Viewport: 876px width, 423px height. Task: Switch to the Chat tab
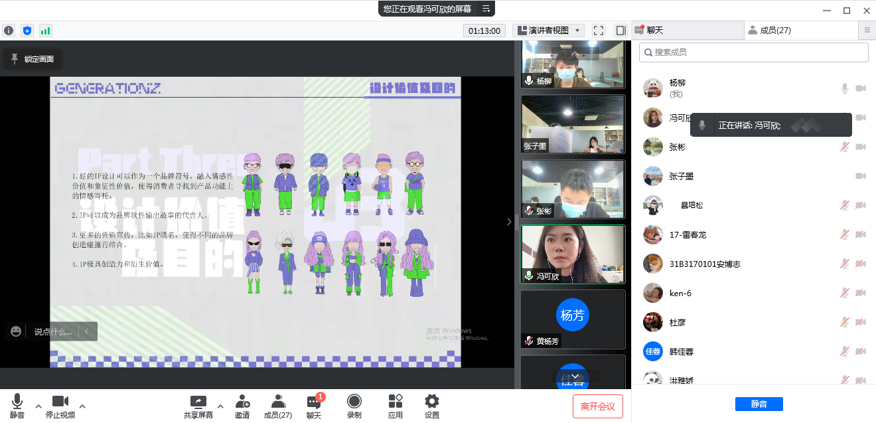(x=687, y=31)
